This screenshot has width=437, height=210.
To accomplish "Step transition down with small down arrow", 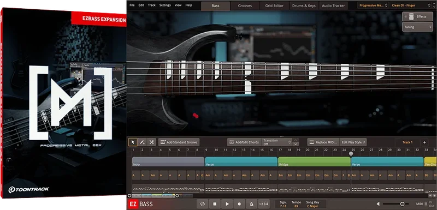I will pyautogui.click(x=296, y=145).
